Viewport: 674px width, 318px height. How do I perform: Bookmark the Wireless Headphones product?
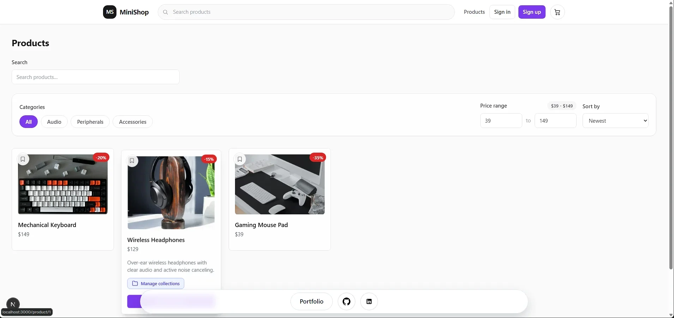132,161
